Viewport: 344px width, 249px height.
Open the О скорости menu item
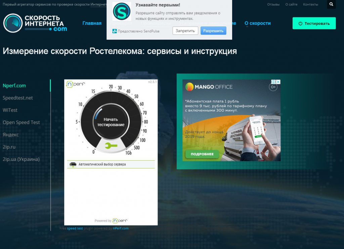tap(258, 23)
